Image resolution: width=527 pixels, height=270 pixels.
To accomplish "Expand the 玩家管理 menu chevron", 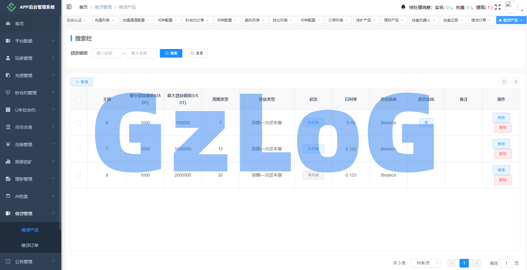I will tap(53, 58).
